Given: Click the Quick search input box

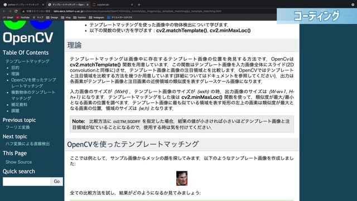Looking at the screenshot, I should click(27, 181).
